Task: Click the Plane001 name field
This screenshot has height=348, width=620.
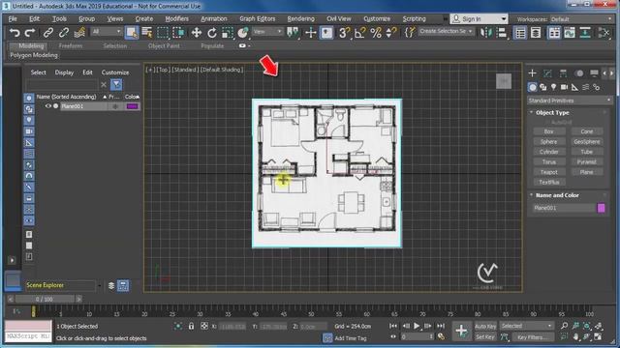Action: pos(563,208)
